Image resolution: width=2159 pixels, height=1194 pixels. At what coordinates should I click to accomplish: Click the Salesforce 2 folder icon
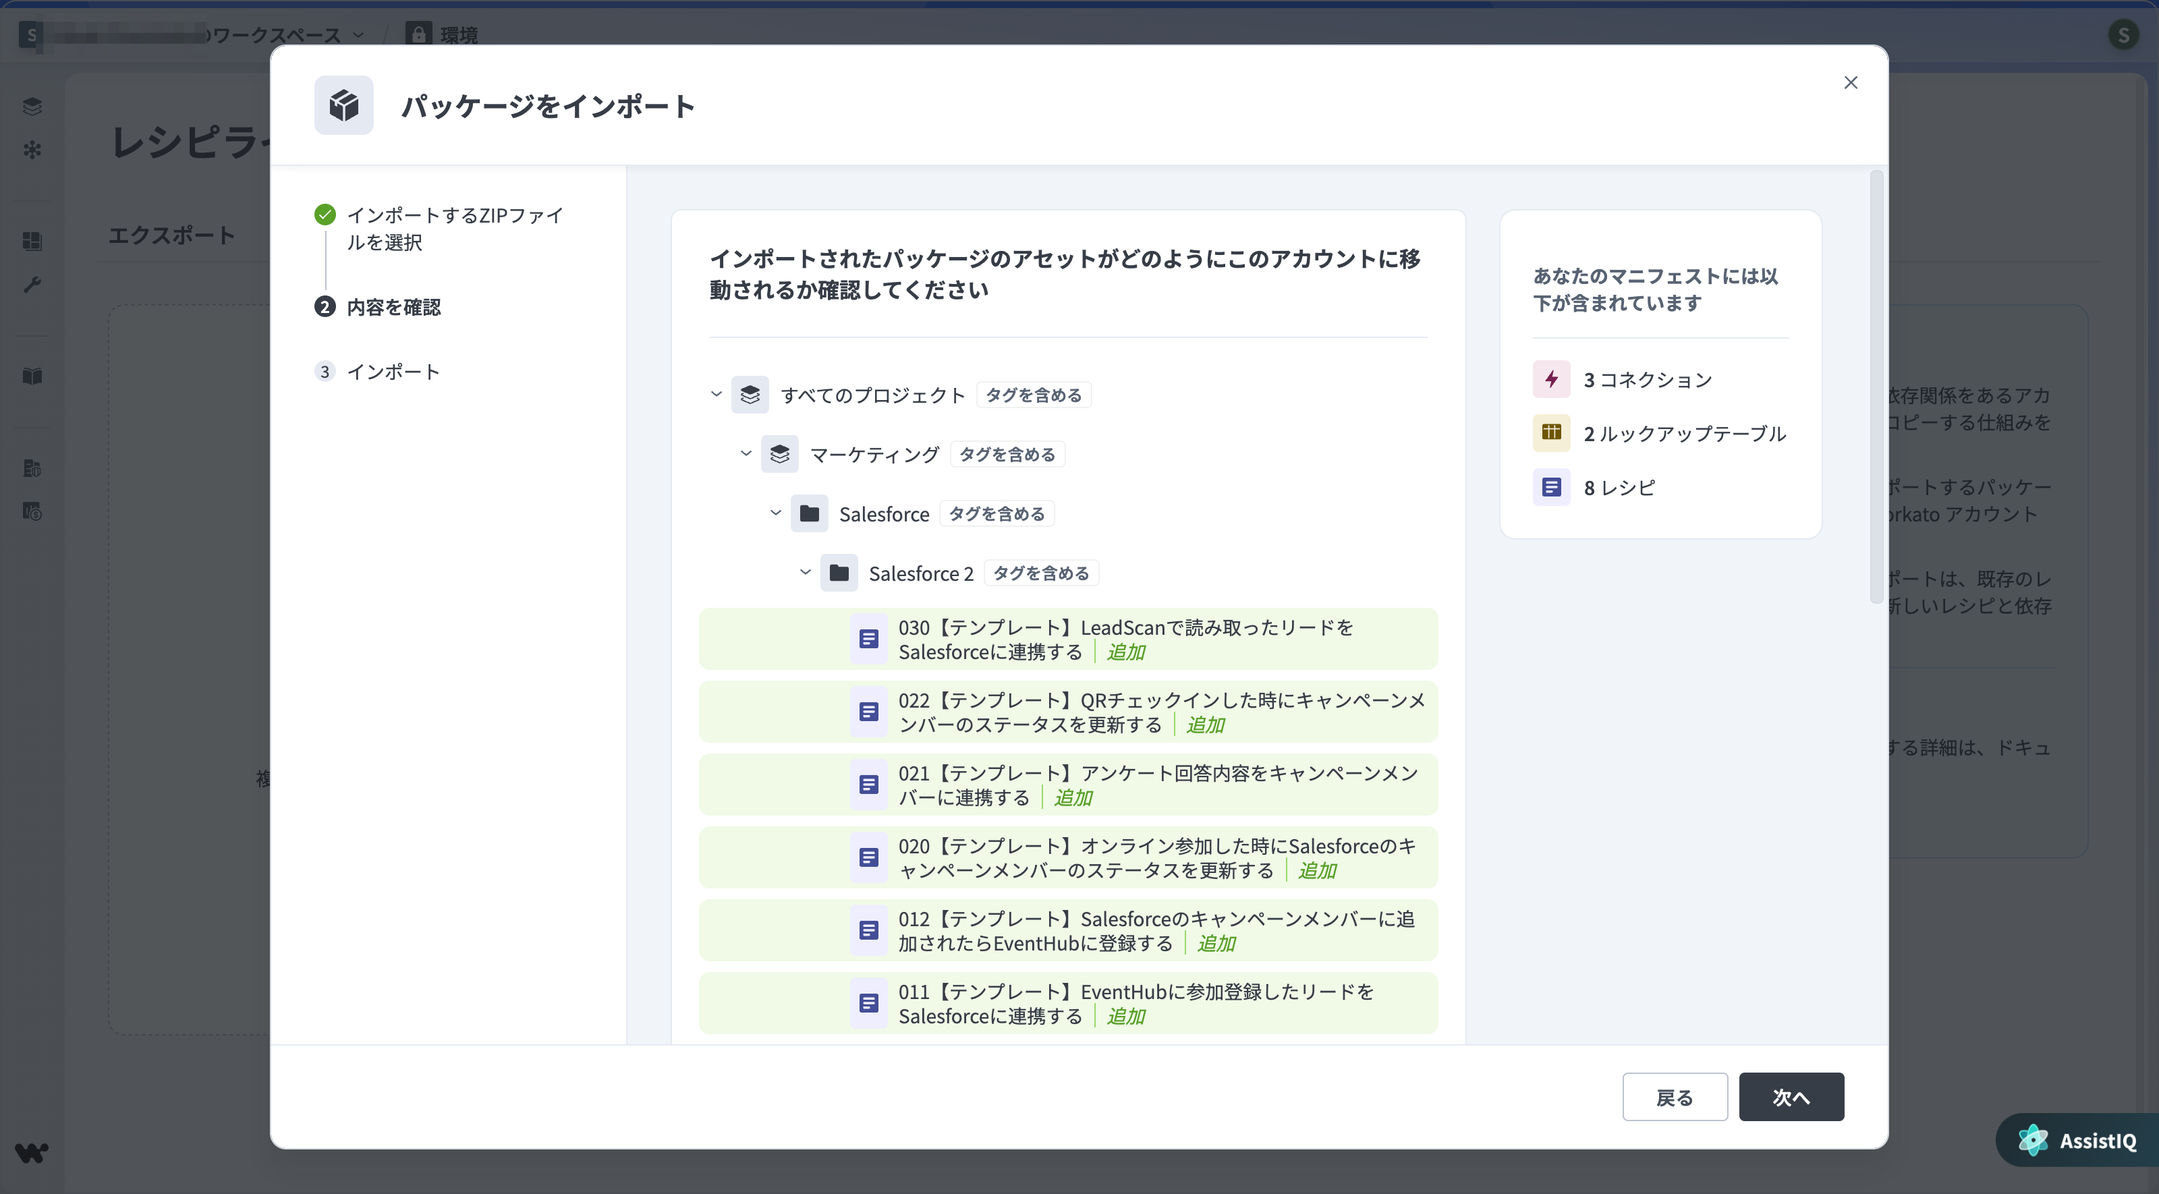tap(839, 573)
